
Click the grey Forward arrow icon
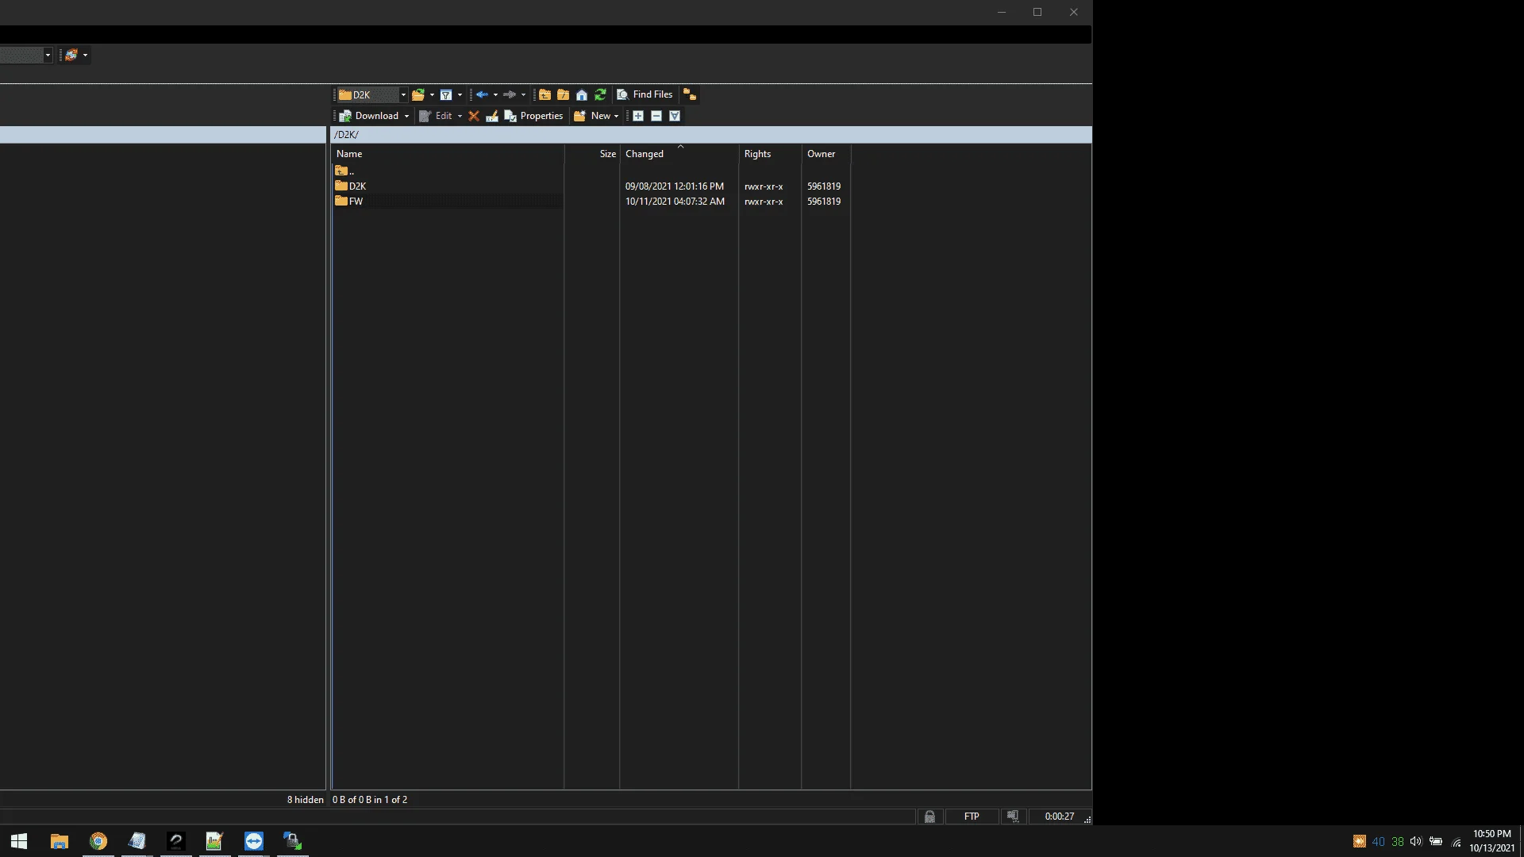[x=510, y=95]
